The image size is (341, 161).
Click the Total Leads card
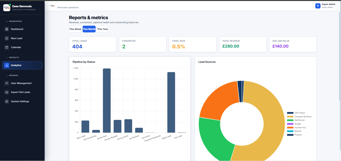pyautogui.click(x=93, y=44)
